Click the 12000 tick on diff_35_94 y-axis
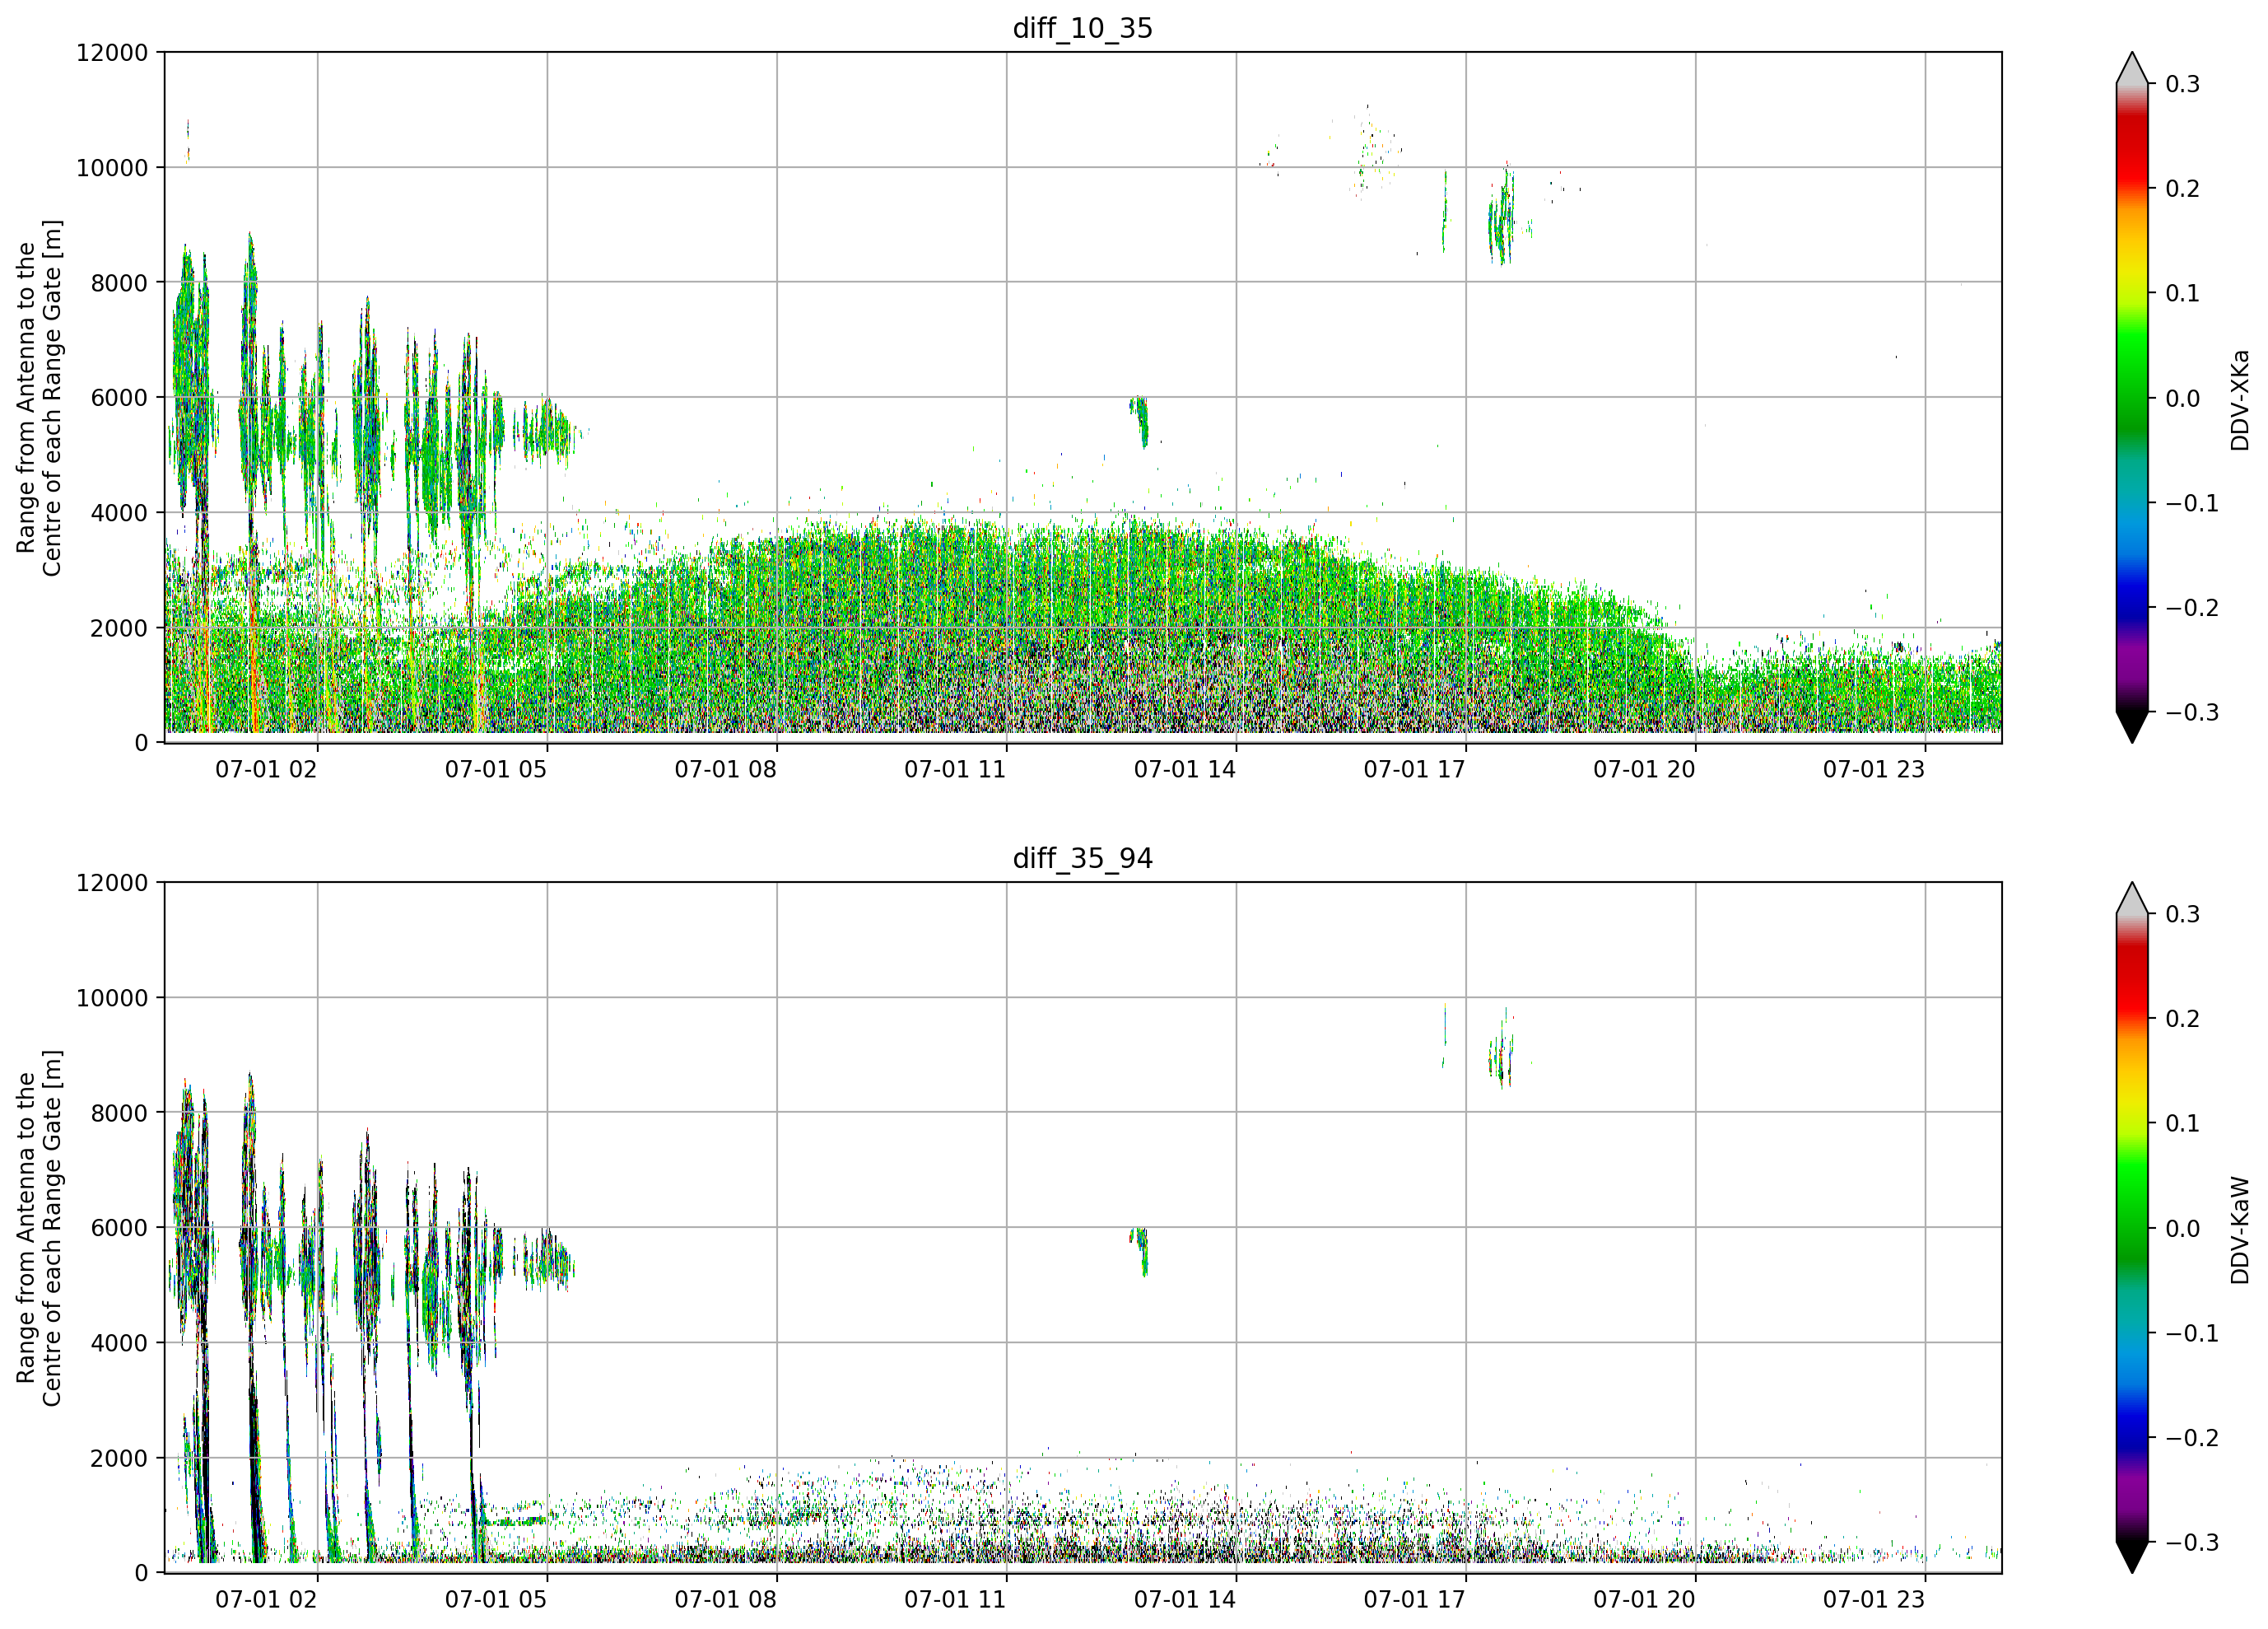This screenshot has height=1629, width=2268. [112, 883]
